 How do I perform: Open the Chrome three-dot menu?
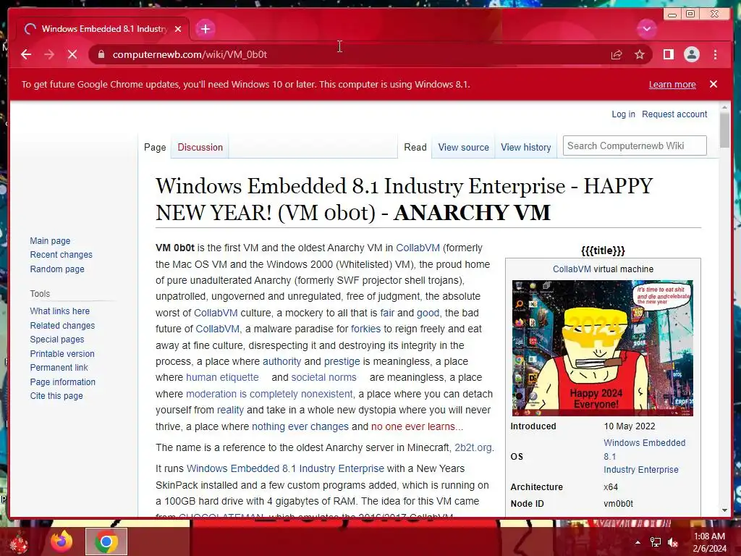716,54
